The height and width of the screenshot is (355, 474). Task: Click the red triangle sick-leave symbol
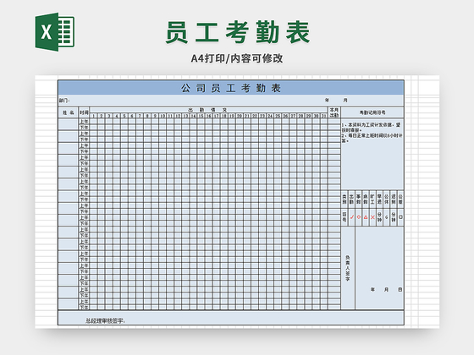click(366, 217)
